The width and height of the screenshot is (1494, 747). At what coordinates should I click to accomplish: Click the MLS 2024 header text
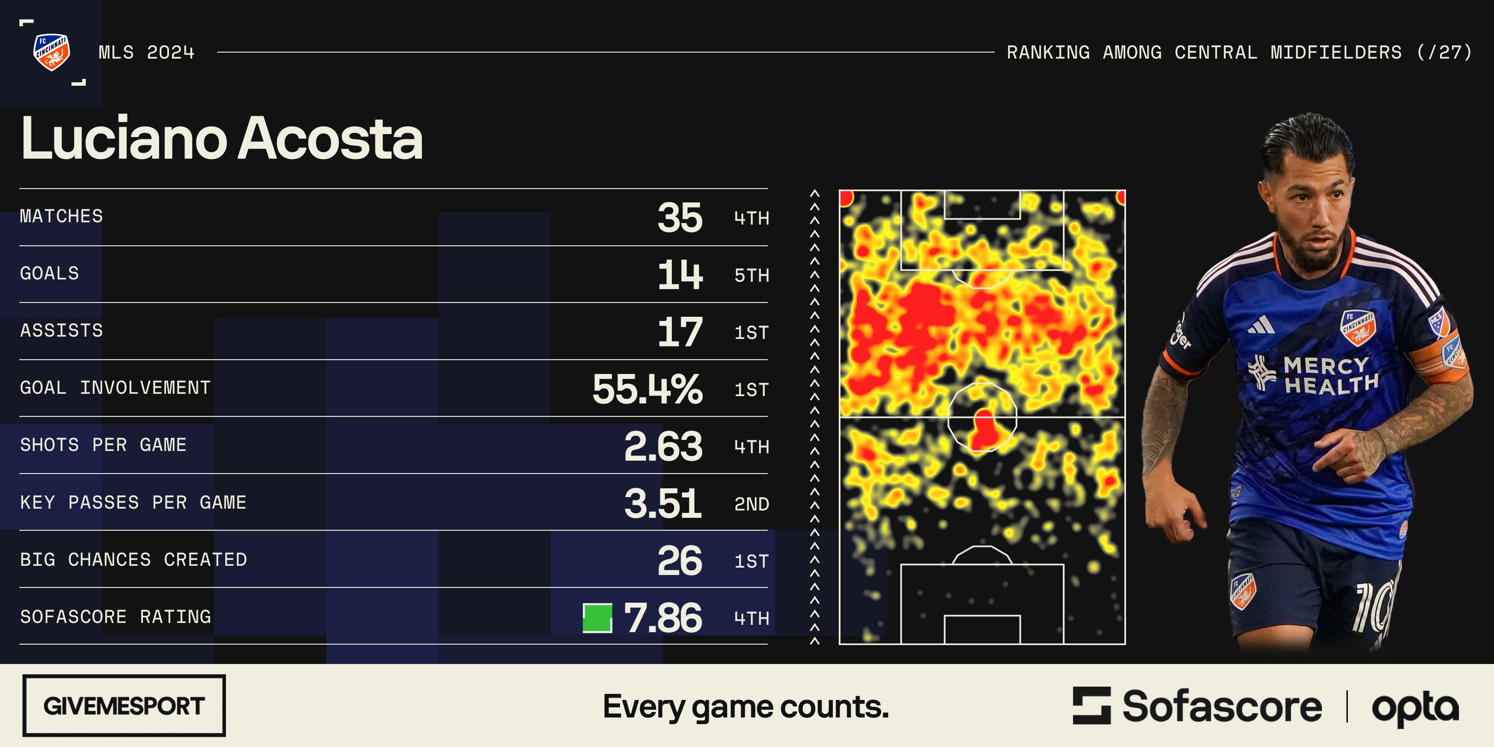[146, 53]
